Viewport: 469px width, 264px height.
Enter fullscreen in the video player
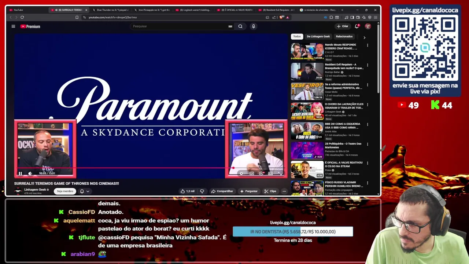click(x=280, y=173)
